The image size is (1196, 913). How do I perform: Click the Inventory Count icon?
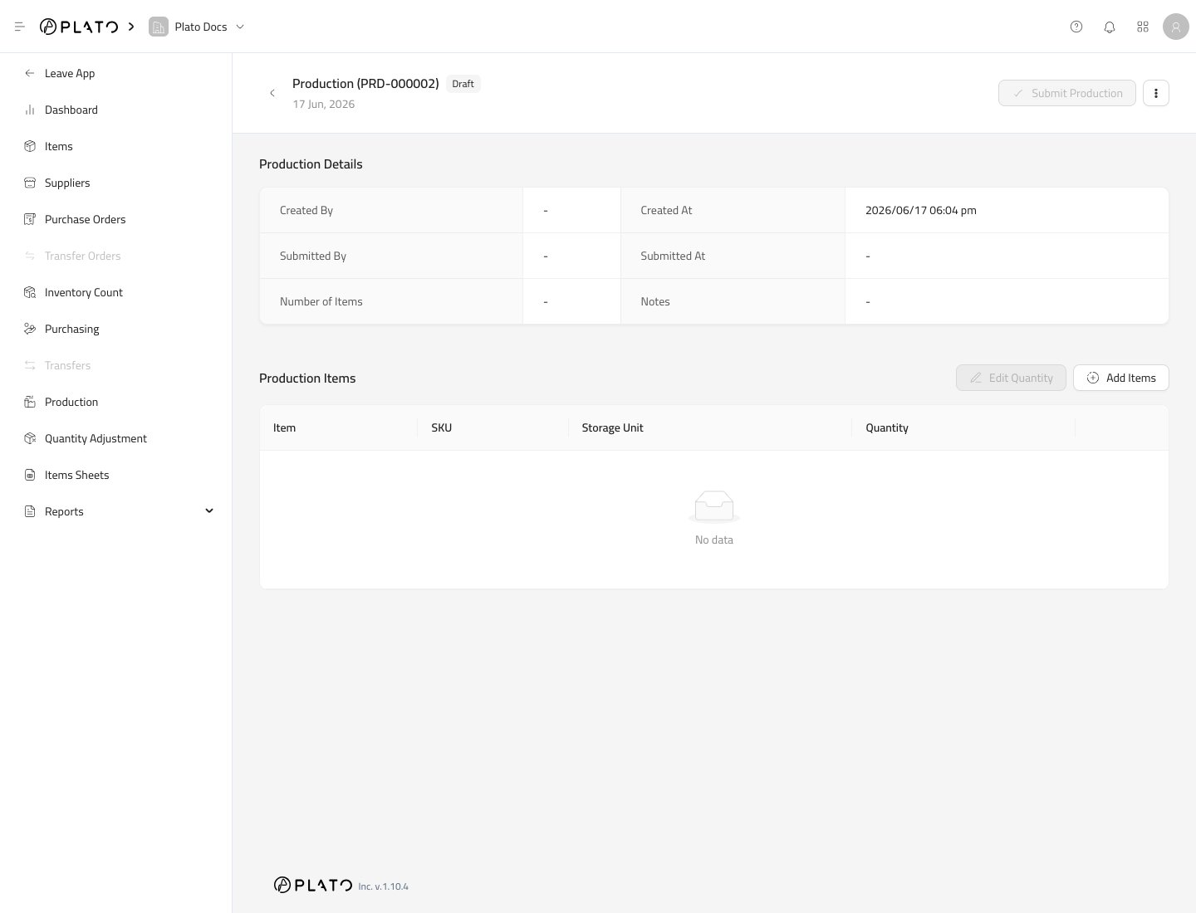(x=30, y=292)
